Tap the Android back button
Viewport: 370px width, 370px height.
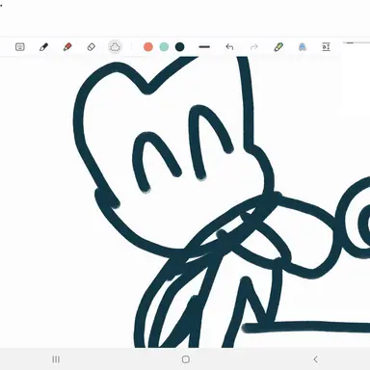coord(315,359)
